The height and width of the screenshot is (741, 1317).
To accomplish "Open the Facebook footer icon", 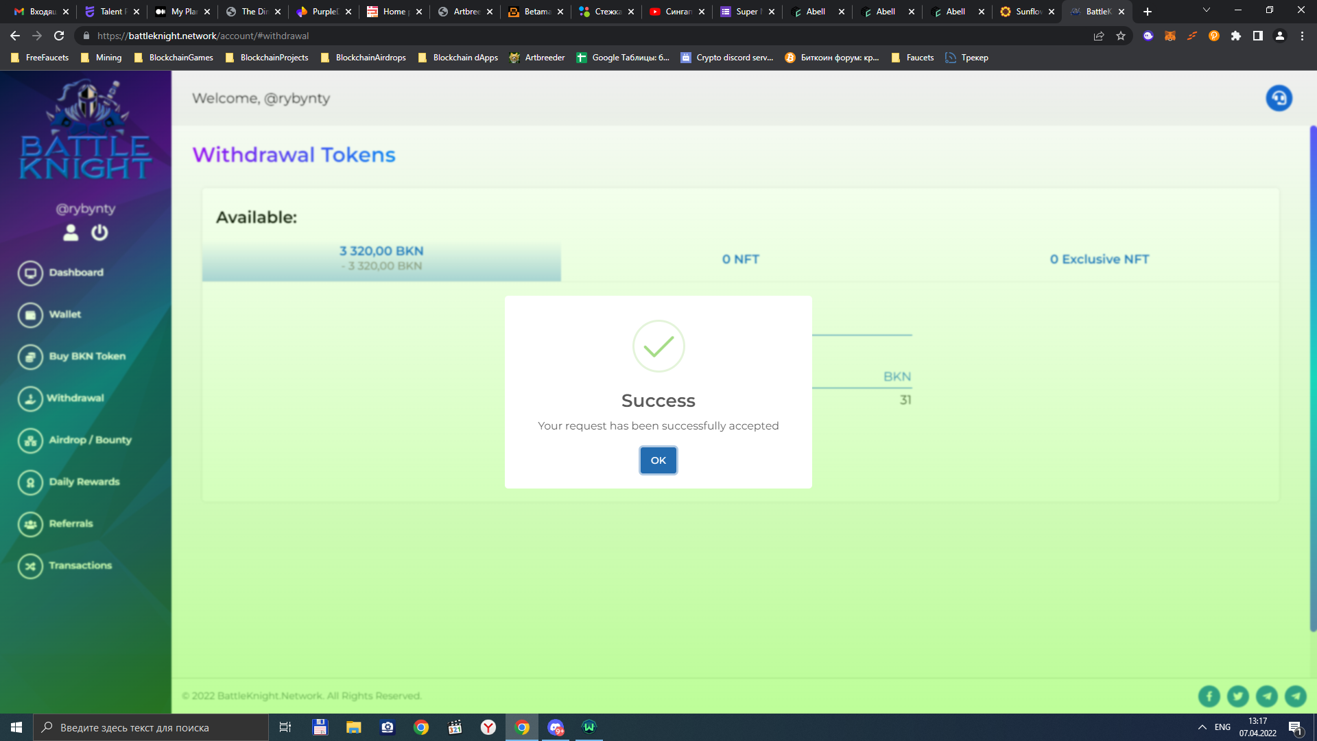I will tap(1209, 696).
